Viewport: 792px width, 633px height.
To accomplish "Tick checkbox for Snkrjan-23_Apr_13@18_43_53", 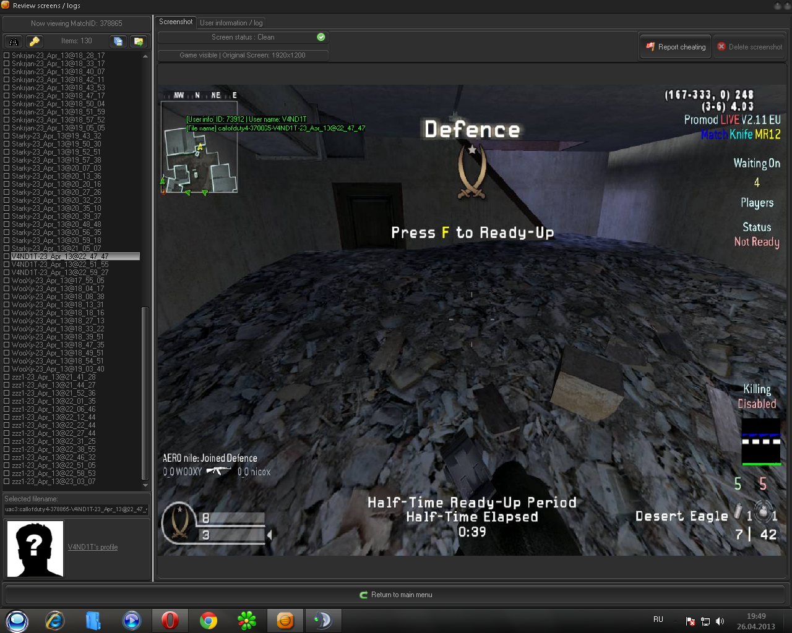I will (7, 88).
